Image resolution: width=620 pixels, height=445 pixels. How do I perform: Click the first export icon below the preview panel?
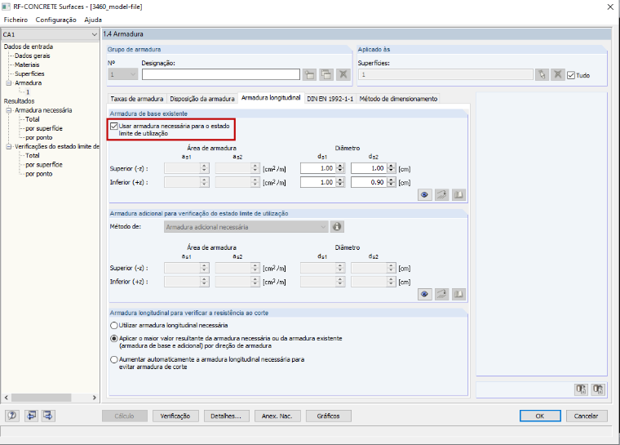point(581,389)
